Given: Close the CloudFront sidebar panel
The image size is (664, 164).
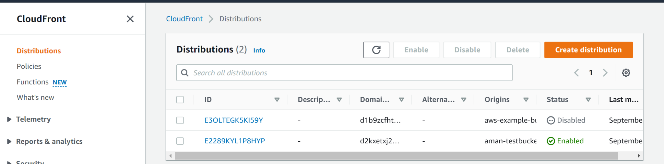Looking at the screenshot, I should pyautogui.click(x=130, y=19).
